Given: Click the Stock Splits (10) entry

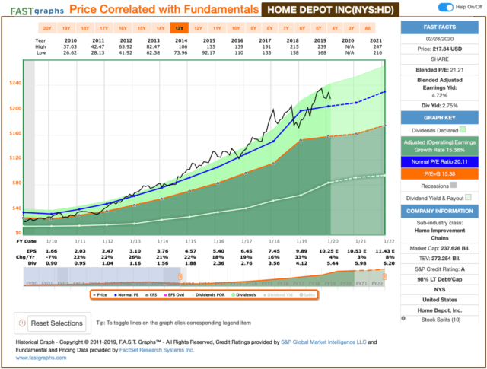Looking at the screenshot, I should 441,320.
